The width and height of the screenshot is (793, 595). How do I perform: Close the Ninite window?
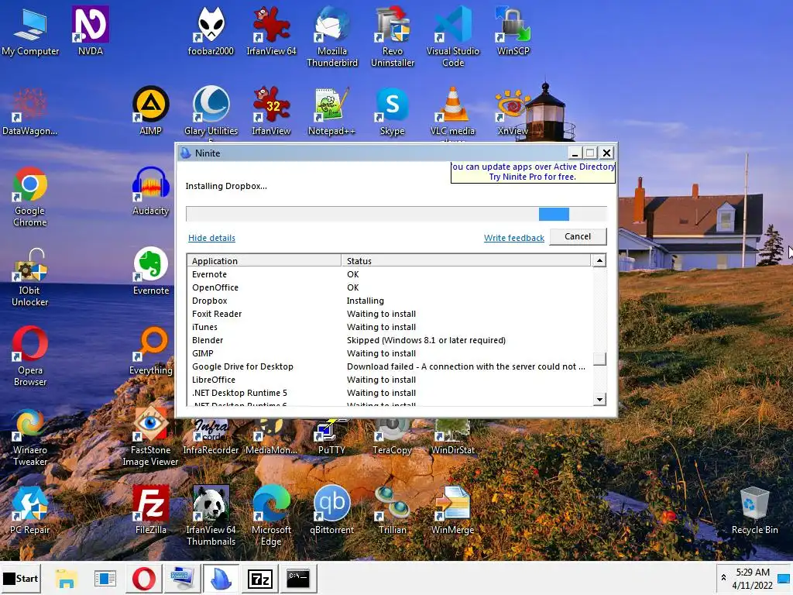[606, 153]
